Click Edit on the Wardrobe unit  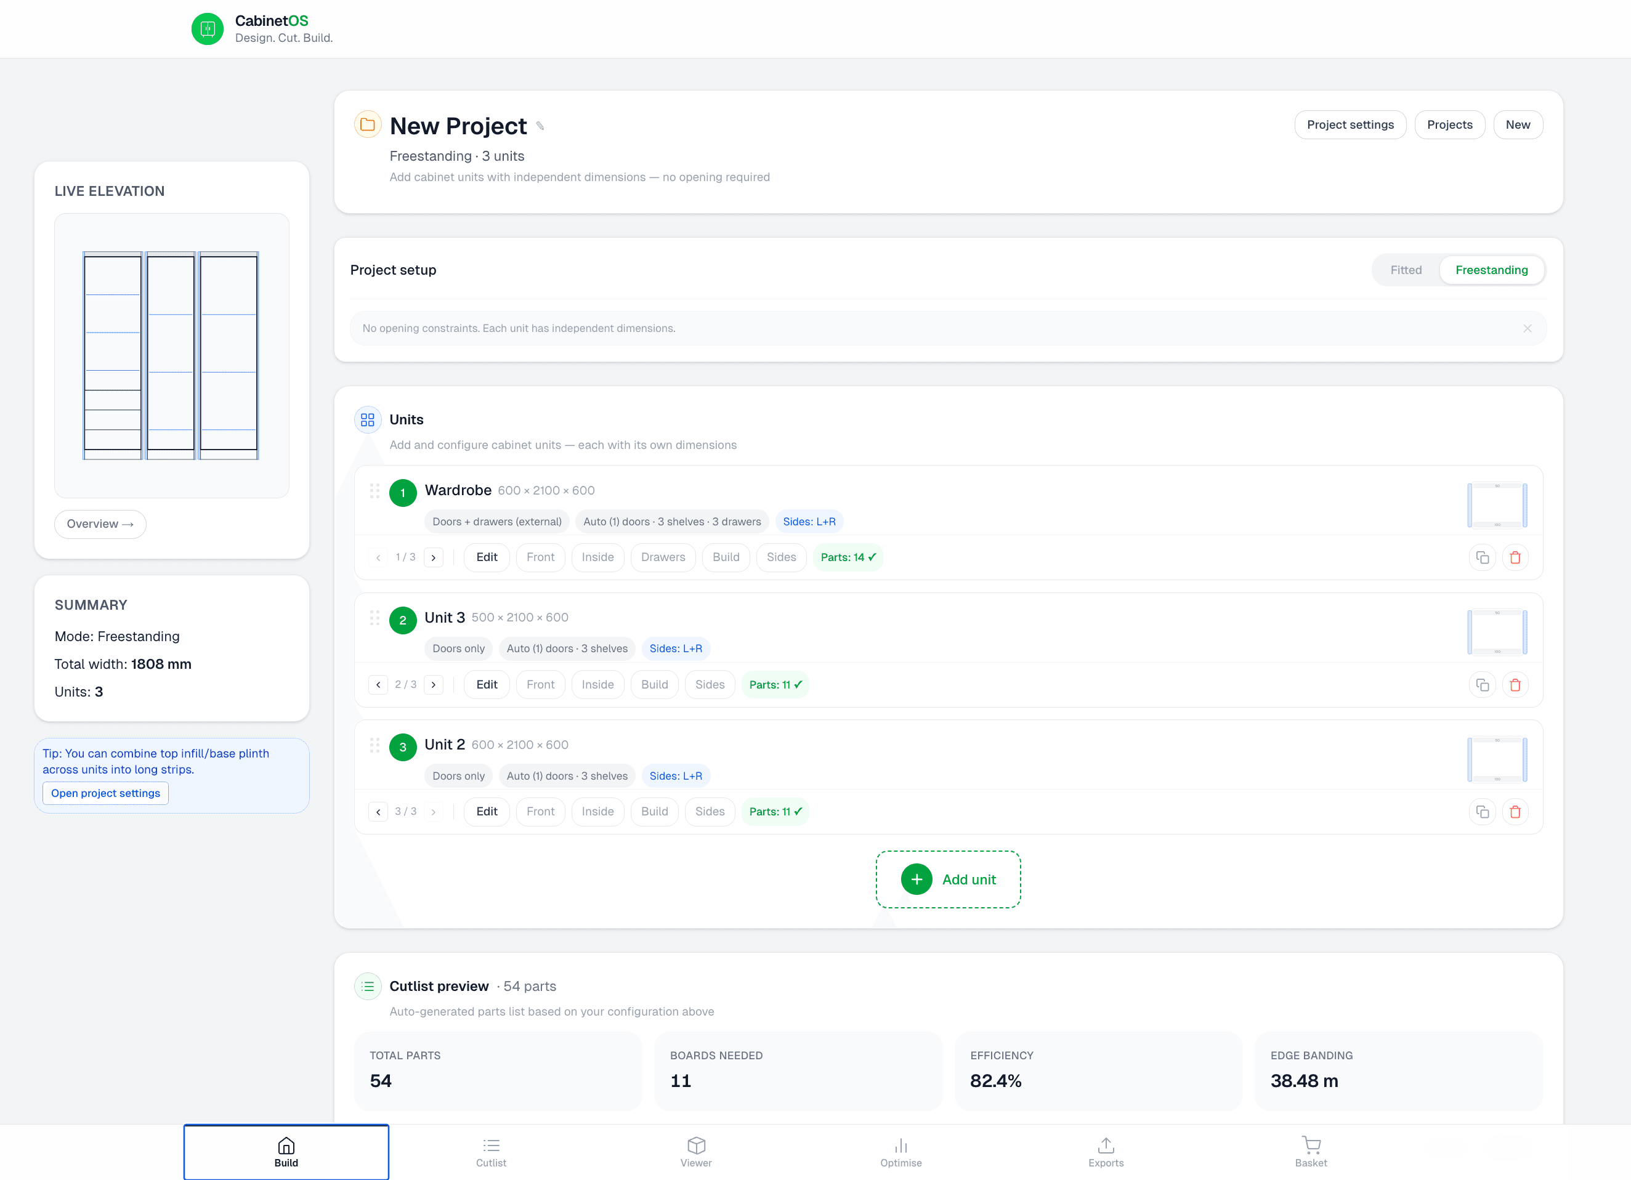(x=487, y=557)
